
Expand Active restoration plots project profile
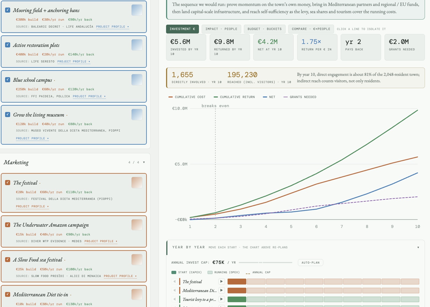74,62
